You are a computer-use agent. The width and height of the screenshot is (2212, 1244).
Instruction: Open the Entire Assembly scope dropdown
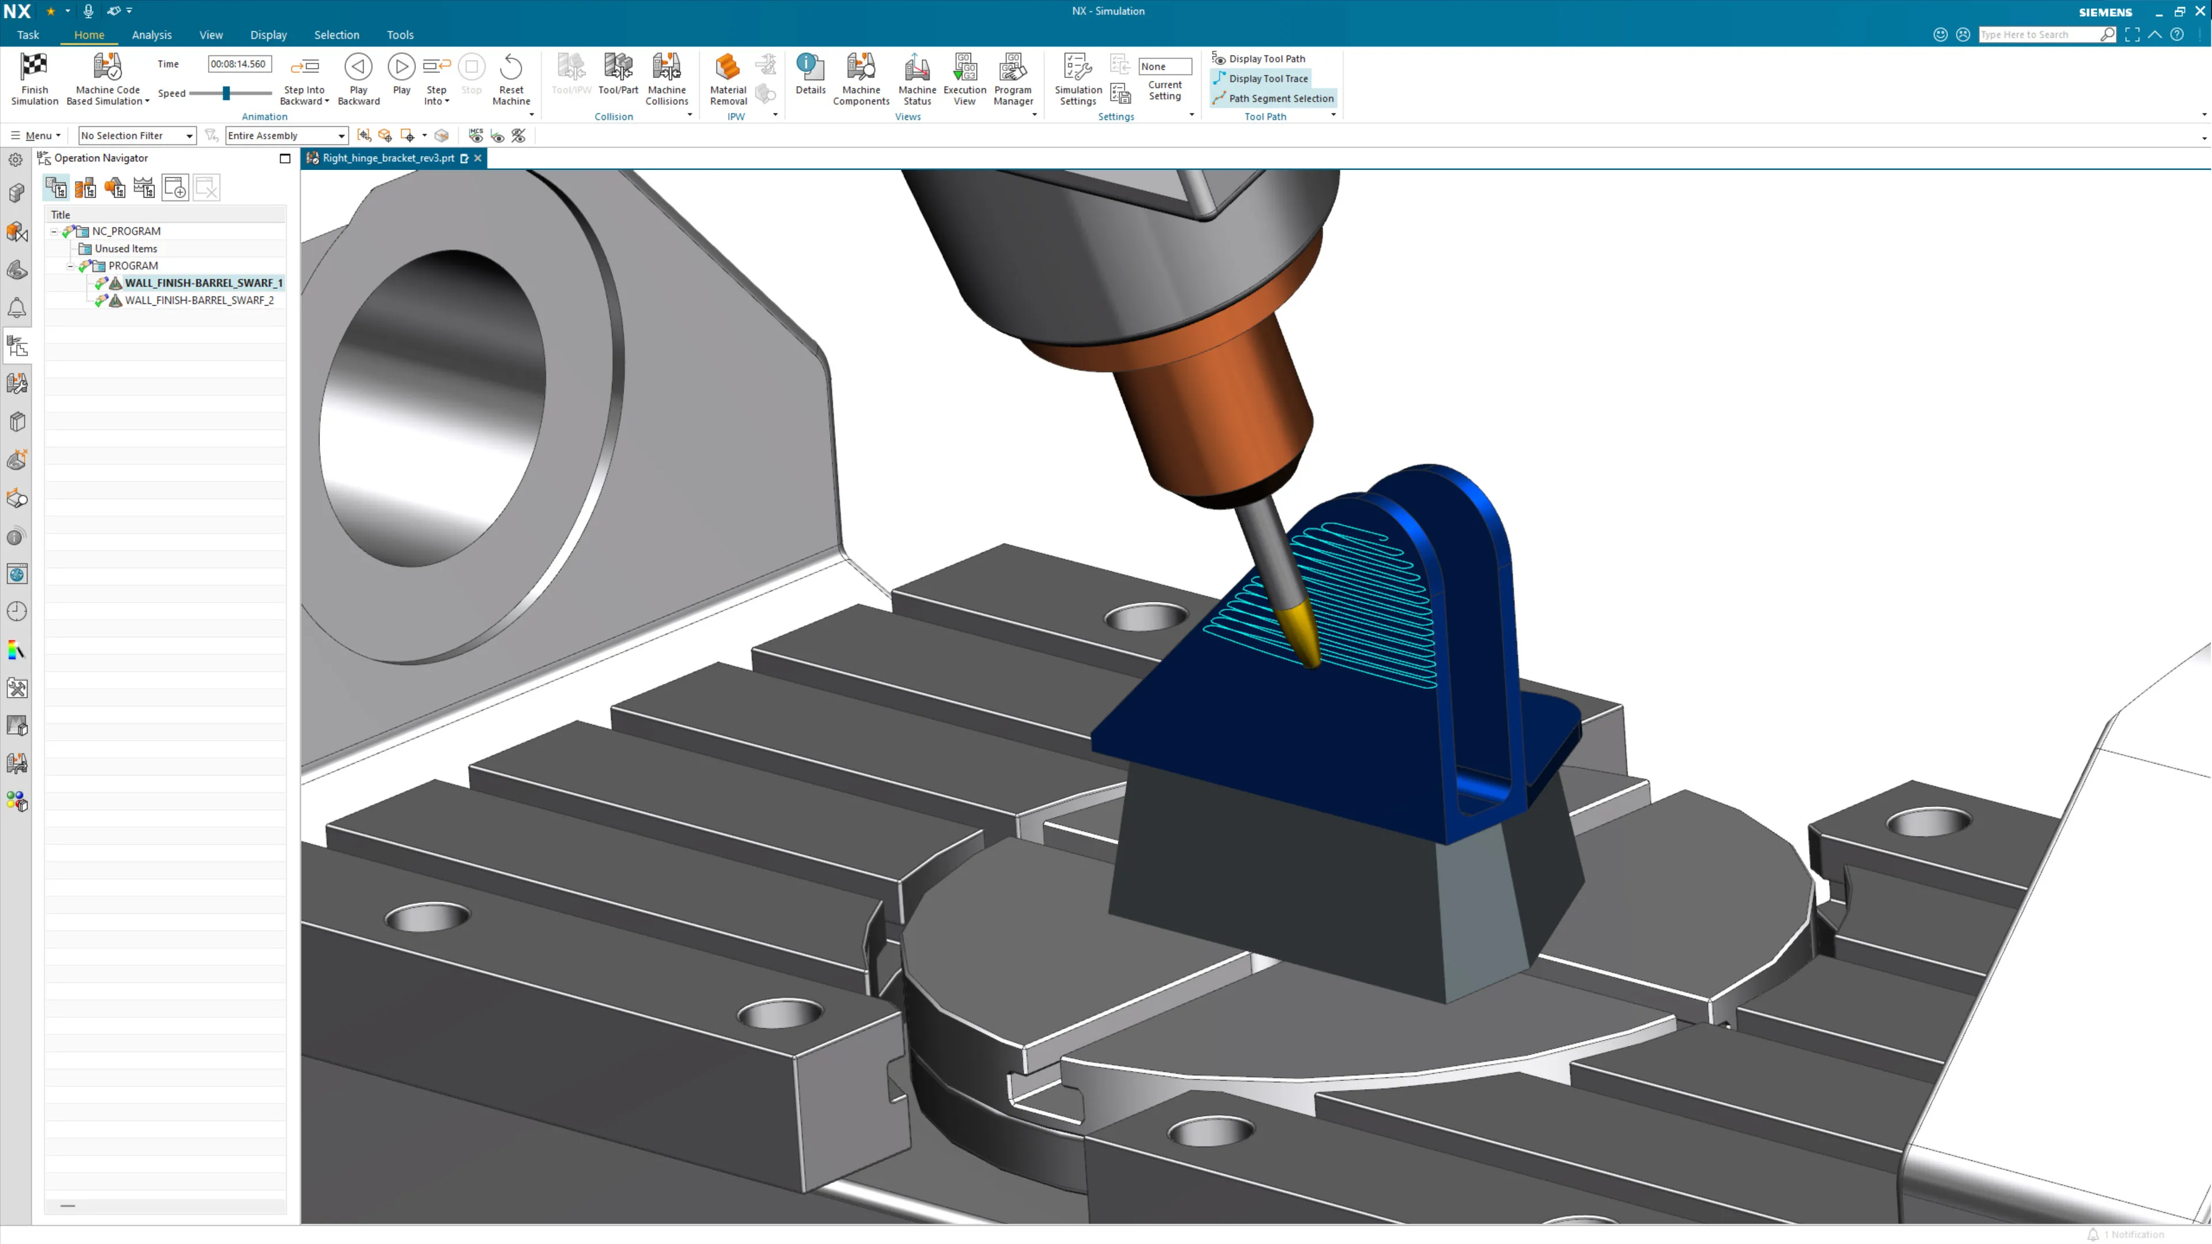[286, 136]
